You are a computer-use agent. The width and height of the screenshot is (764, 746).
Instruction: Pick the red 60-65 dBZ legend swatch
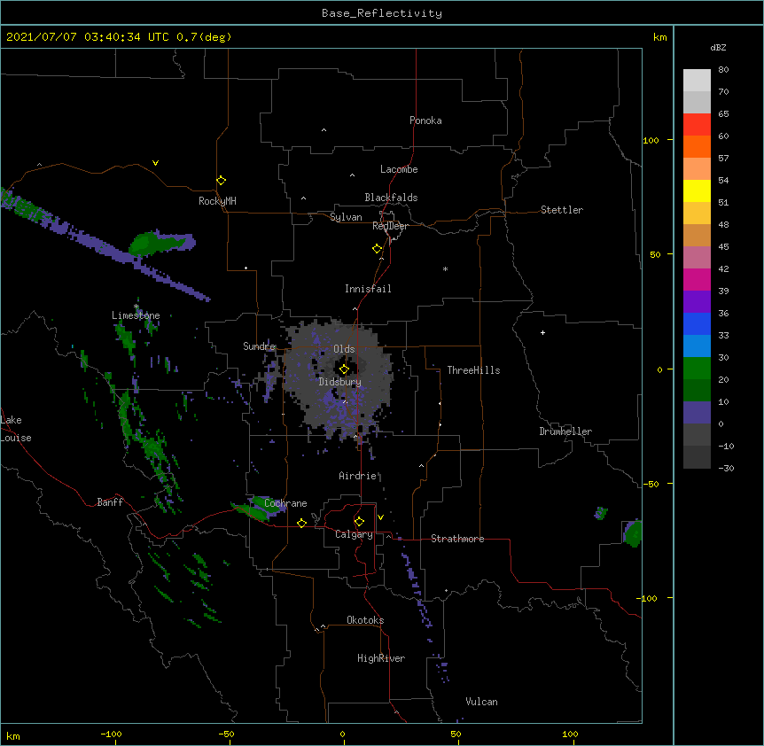697,124
